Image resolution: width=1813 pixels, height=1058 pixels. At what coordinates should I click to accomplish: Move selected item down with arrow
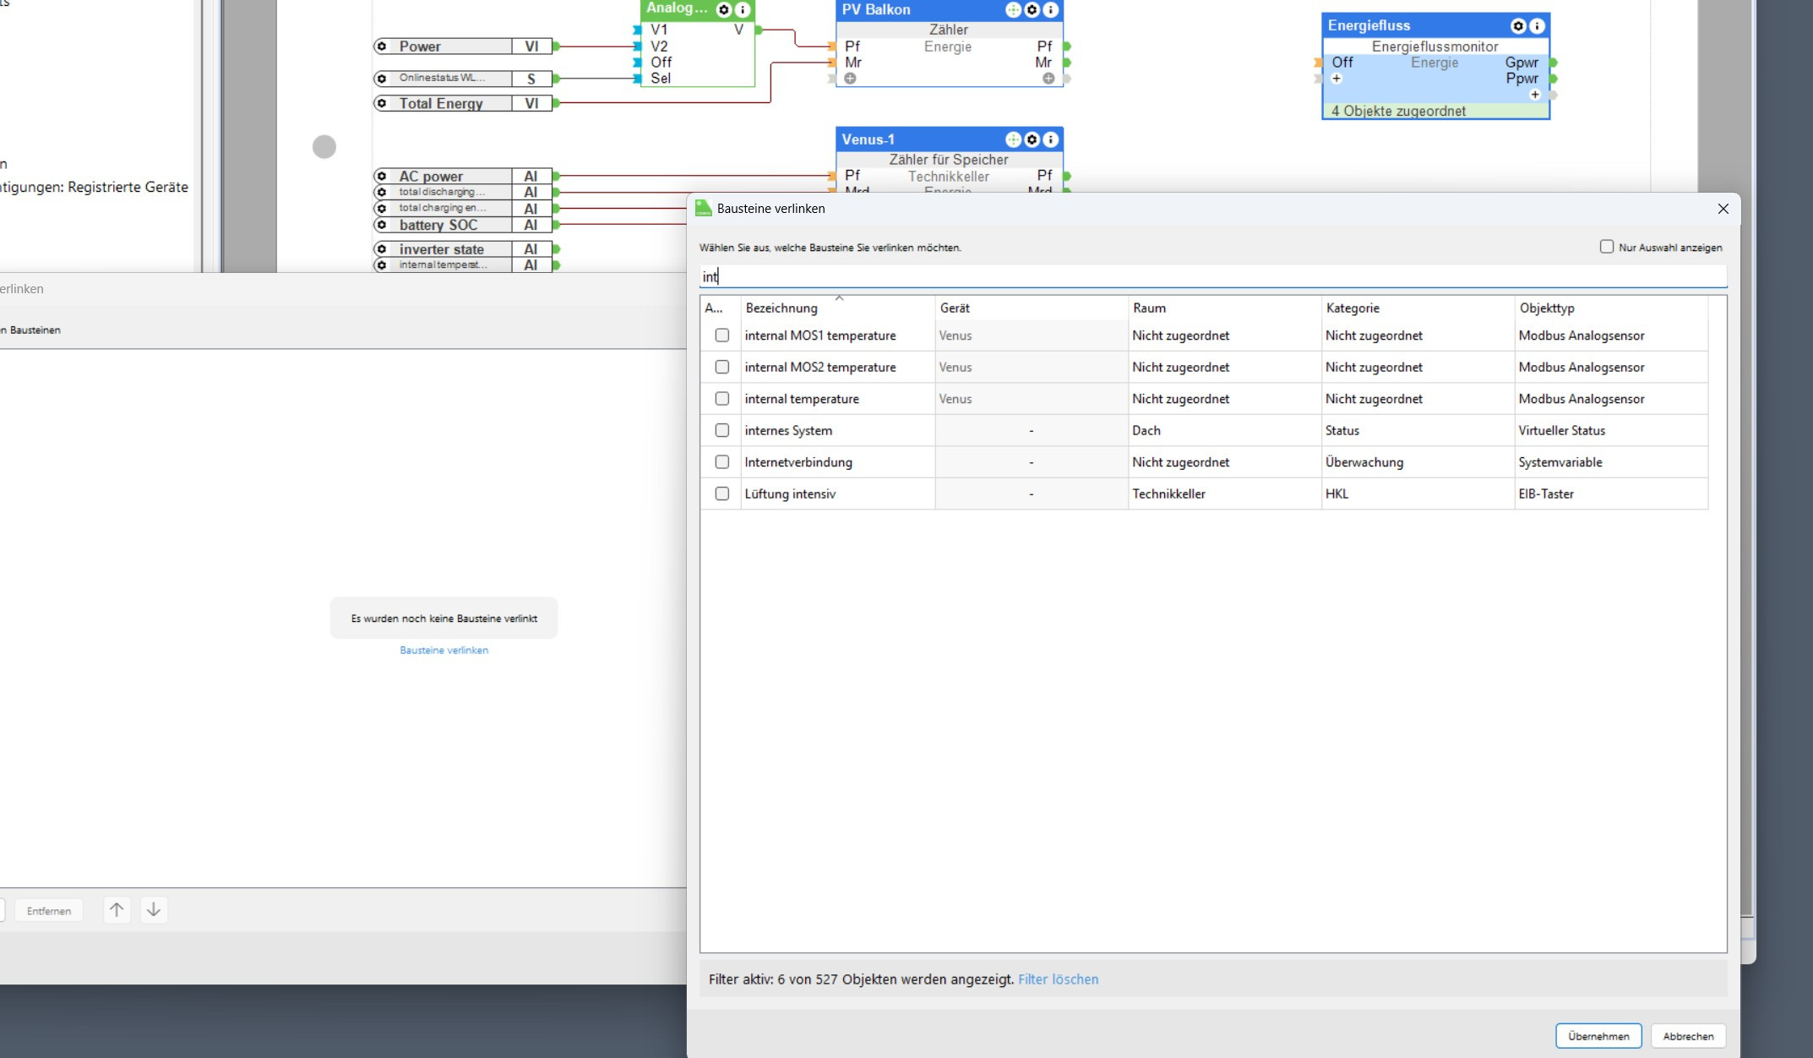pyautogui.click(x=154, y=910)
